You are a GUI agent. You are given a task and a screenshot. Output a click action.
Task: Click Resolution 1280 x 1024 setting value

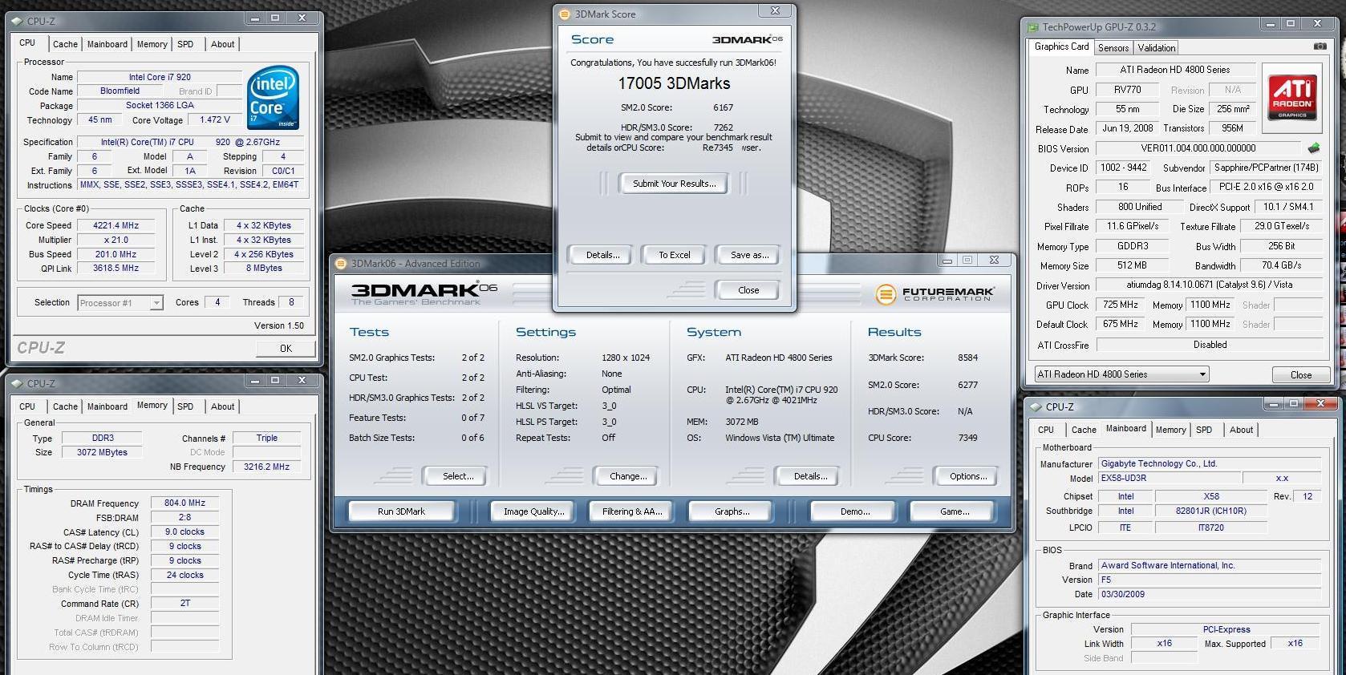pyautogui.click(x=626, y=358)
